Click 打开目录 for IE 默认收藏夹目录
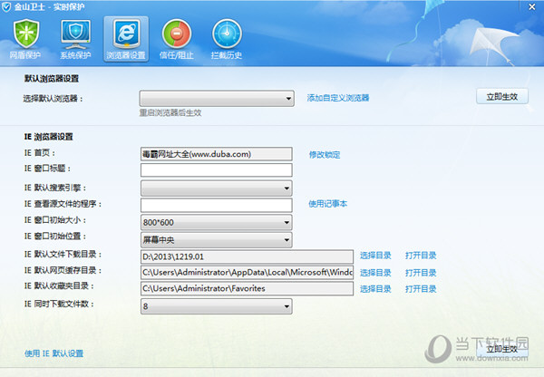Image resolution: width=544 pixels, height=377 pixels. 421,289
